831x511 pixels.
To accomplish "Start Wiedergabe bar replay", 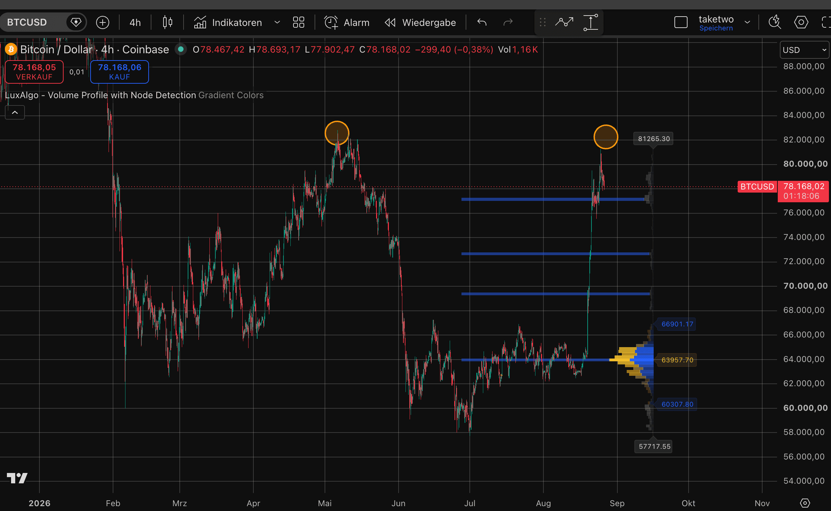I will click(420, 22).
